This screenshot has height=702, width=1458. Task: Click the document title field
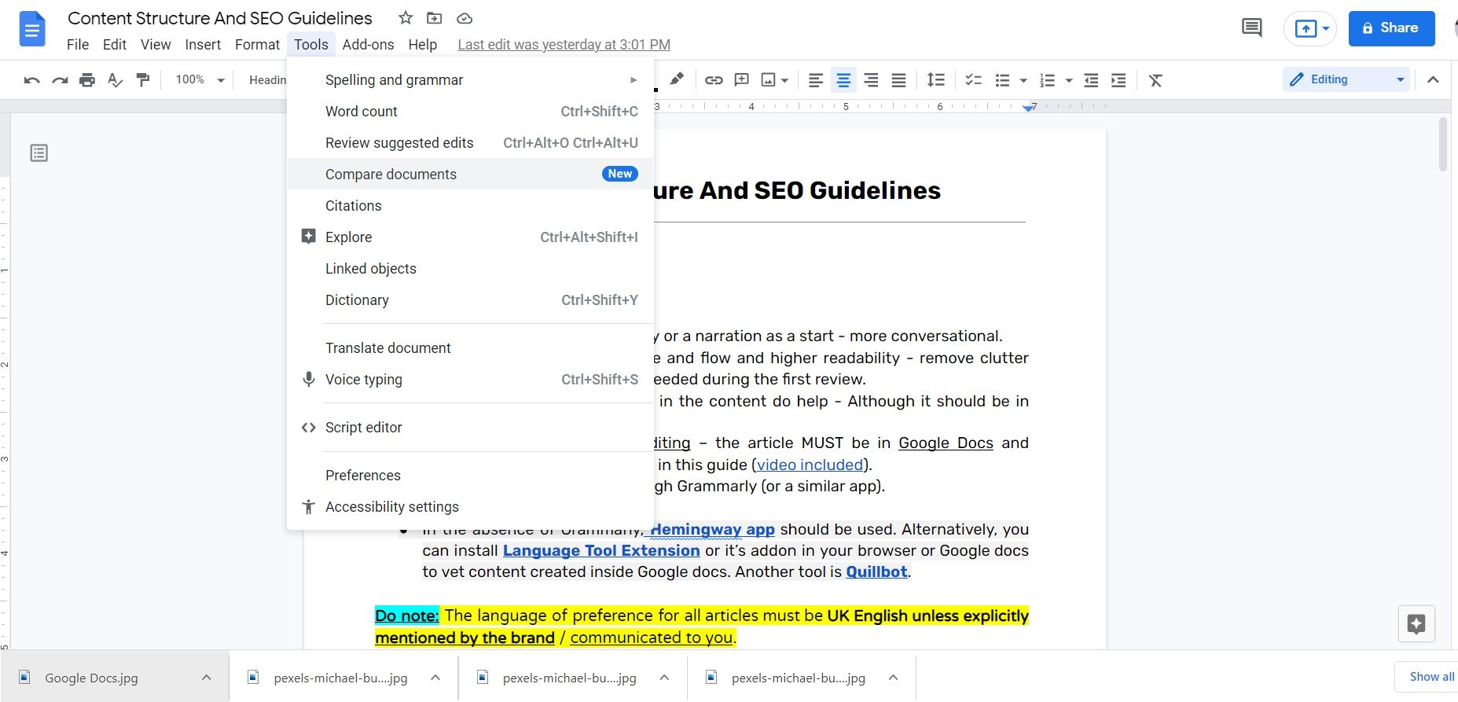[220, 18]
